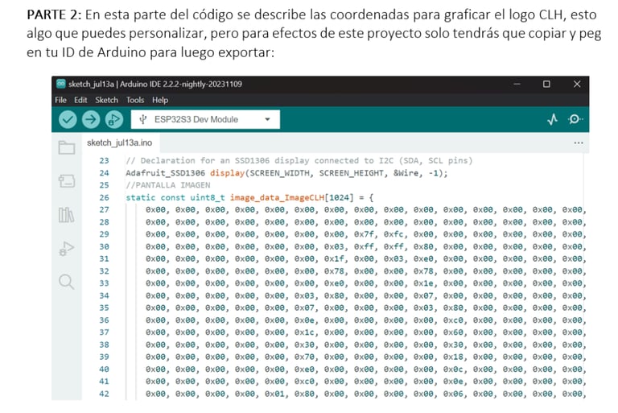This screenshot has width=618, height=413.
Task: Click the 0x1f value on line 31
Action: (334, 258)
